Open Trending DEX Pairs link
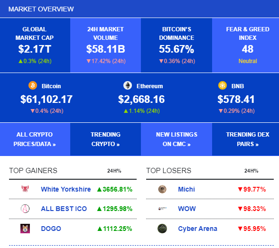This screenshot has width=279, height=248. pyautogui.click(x=248, y=139)
